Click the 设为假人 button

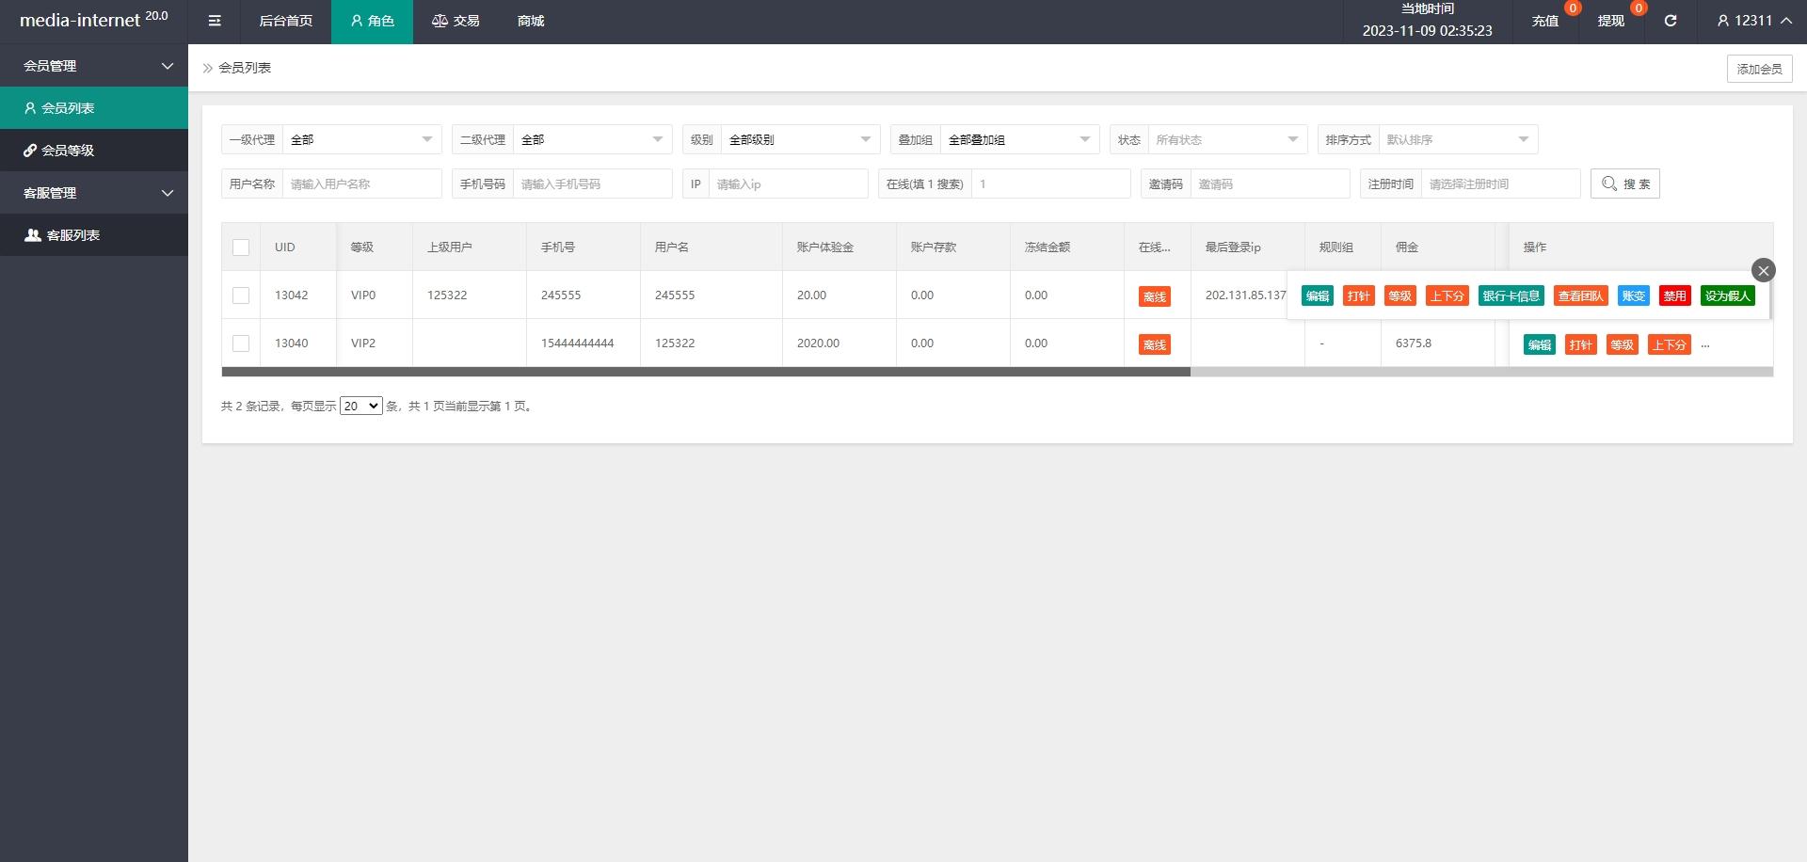1728,295
